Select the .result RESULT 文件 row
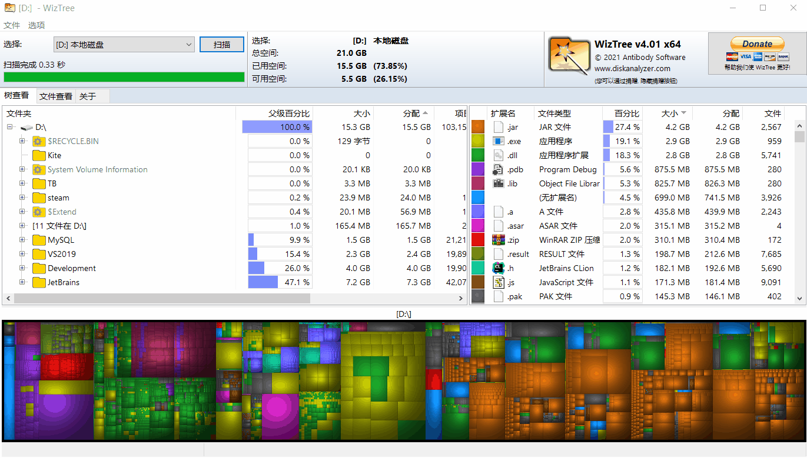Viewport: 807px width, 458px height. (x=633, y=254)
